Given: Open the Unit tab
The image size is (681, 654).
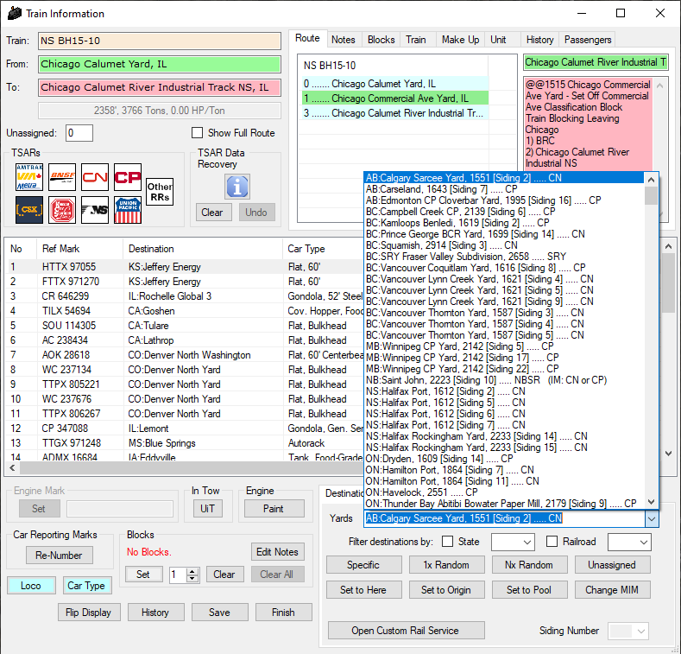Looking at the screenshot, I should click(x=498, y=40).
